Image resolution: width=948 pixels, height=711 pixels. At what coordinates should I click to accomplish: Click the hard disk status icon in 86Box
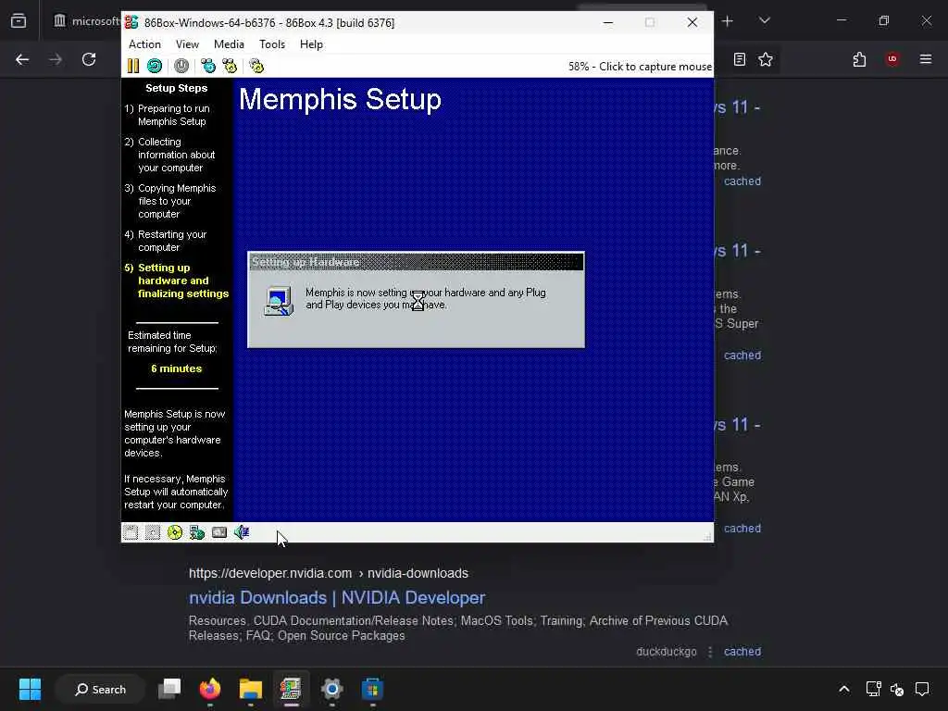pyautogui.click(x=219, y=532)
